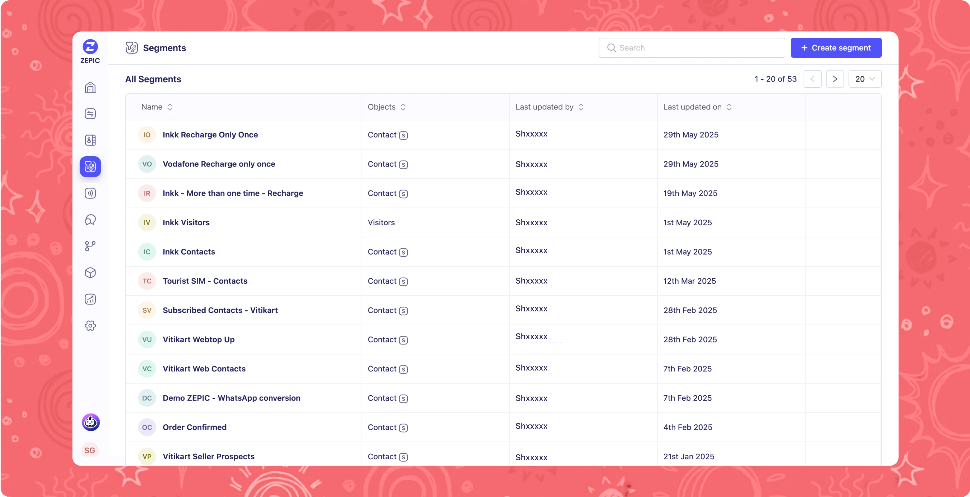This screenshot has width=970, height=497.
Task: Click the Segments header icon
Action: (131, 48)
